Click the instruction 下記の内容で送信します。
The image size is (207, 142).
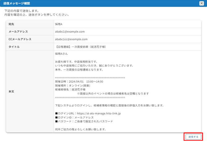click(22, 11)
